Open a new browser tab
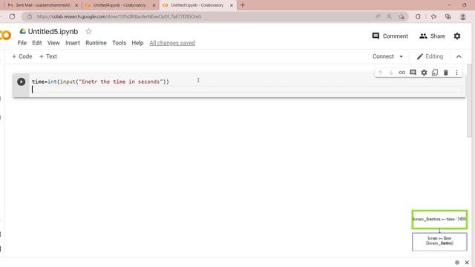The height and width of the screenshot is (267, 475). (x=243, y=5)
